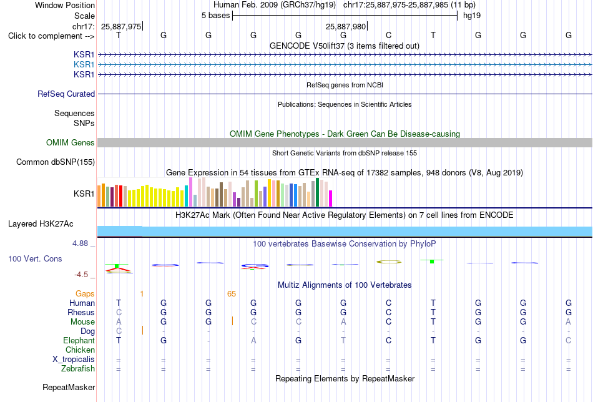Click the 'SNPs' track label

point(84,124)
